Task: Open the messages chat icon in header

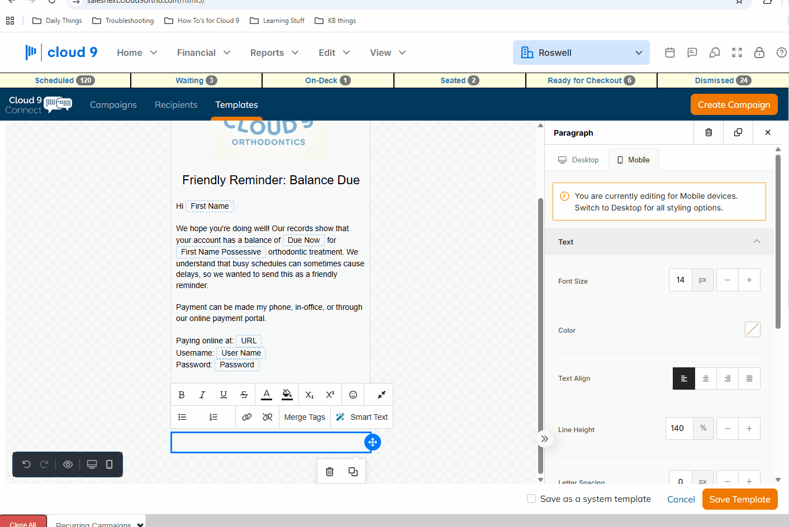Action: click(x=692, y=52)
